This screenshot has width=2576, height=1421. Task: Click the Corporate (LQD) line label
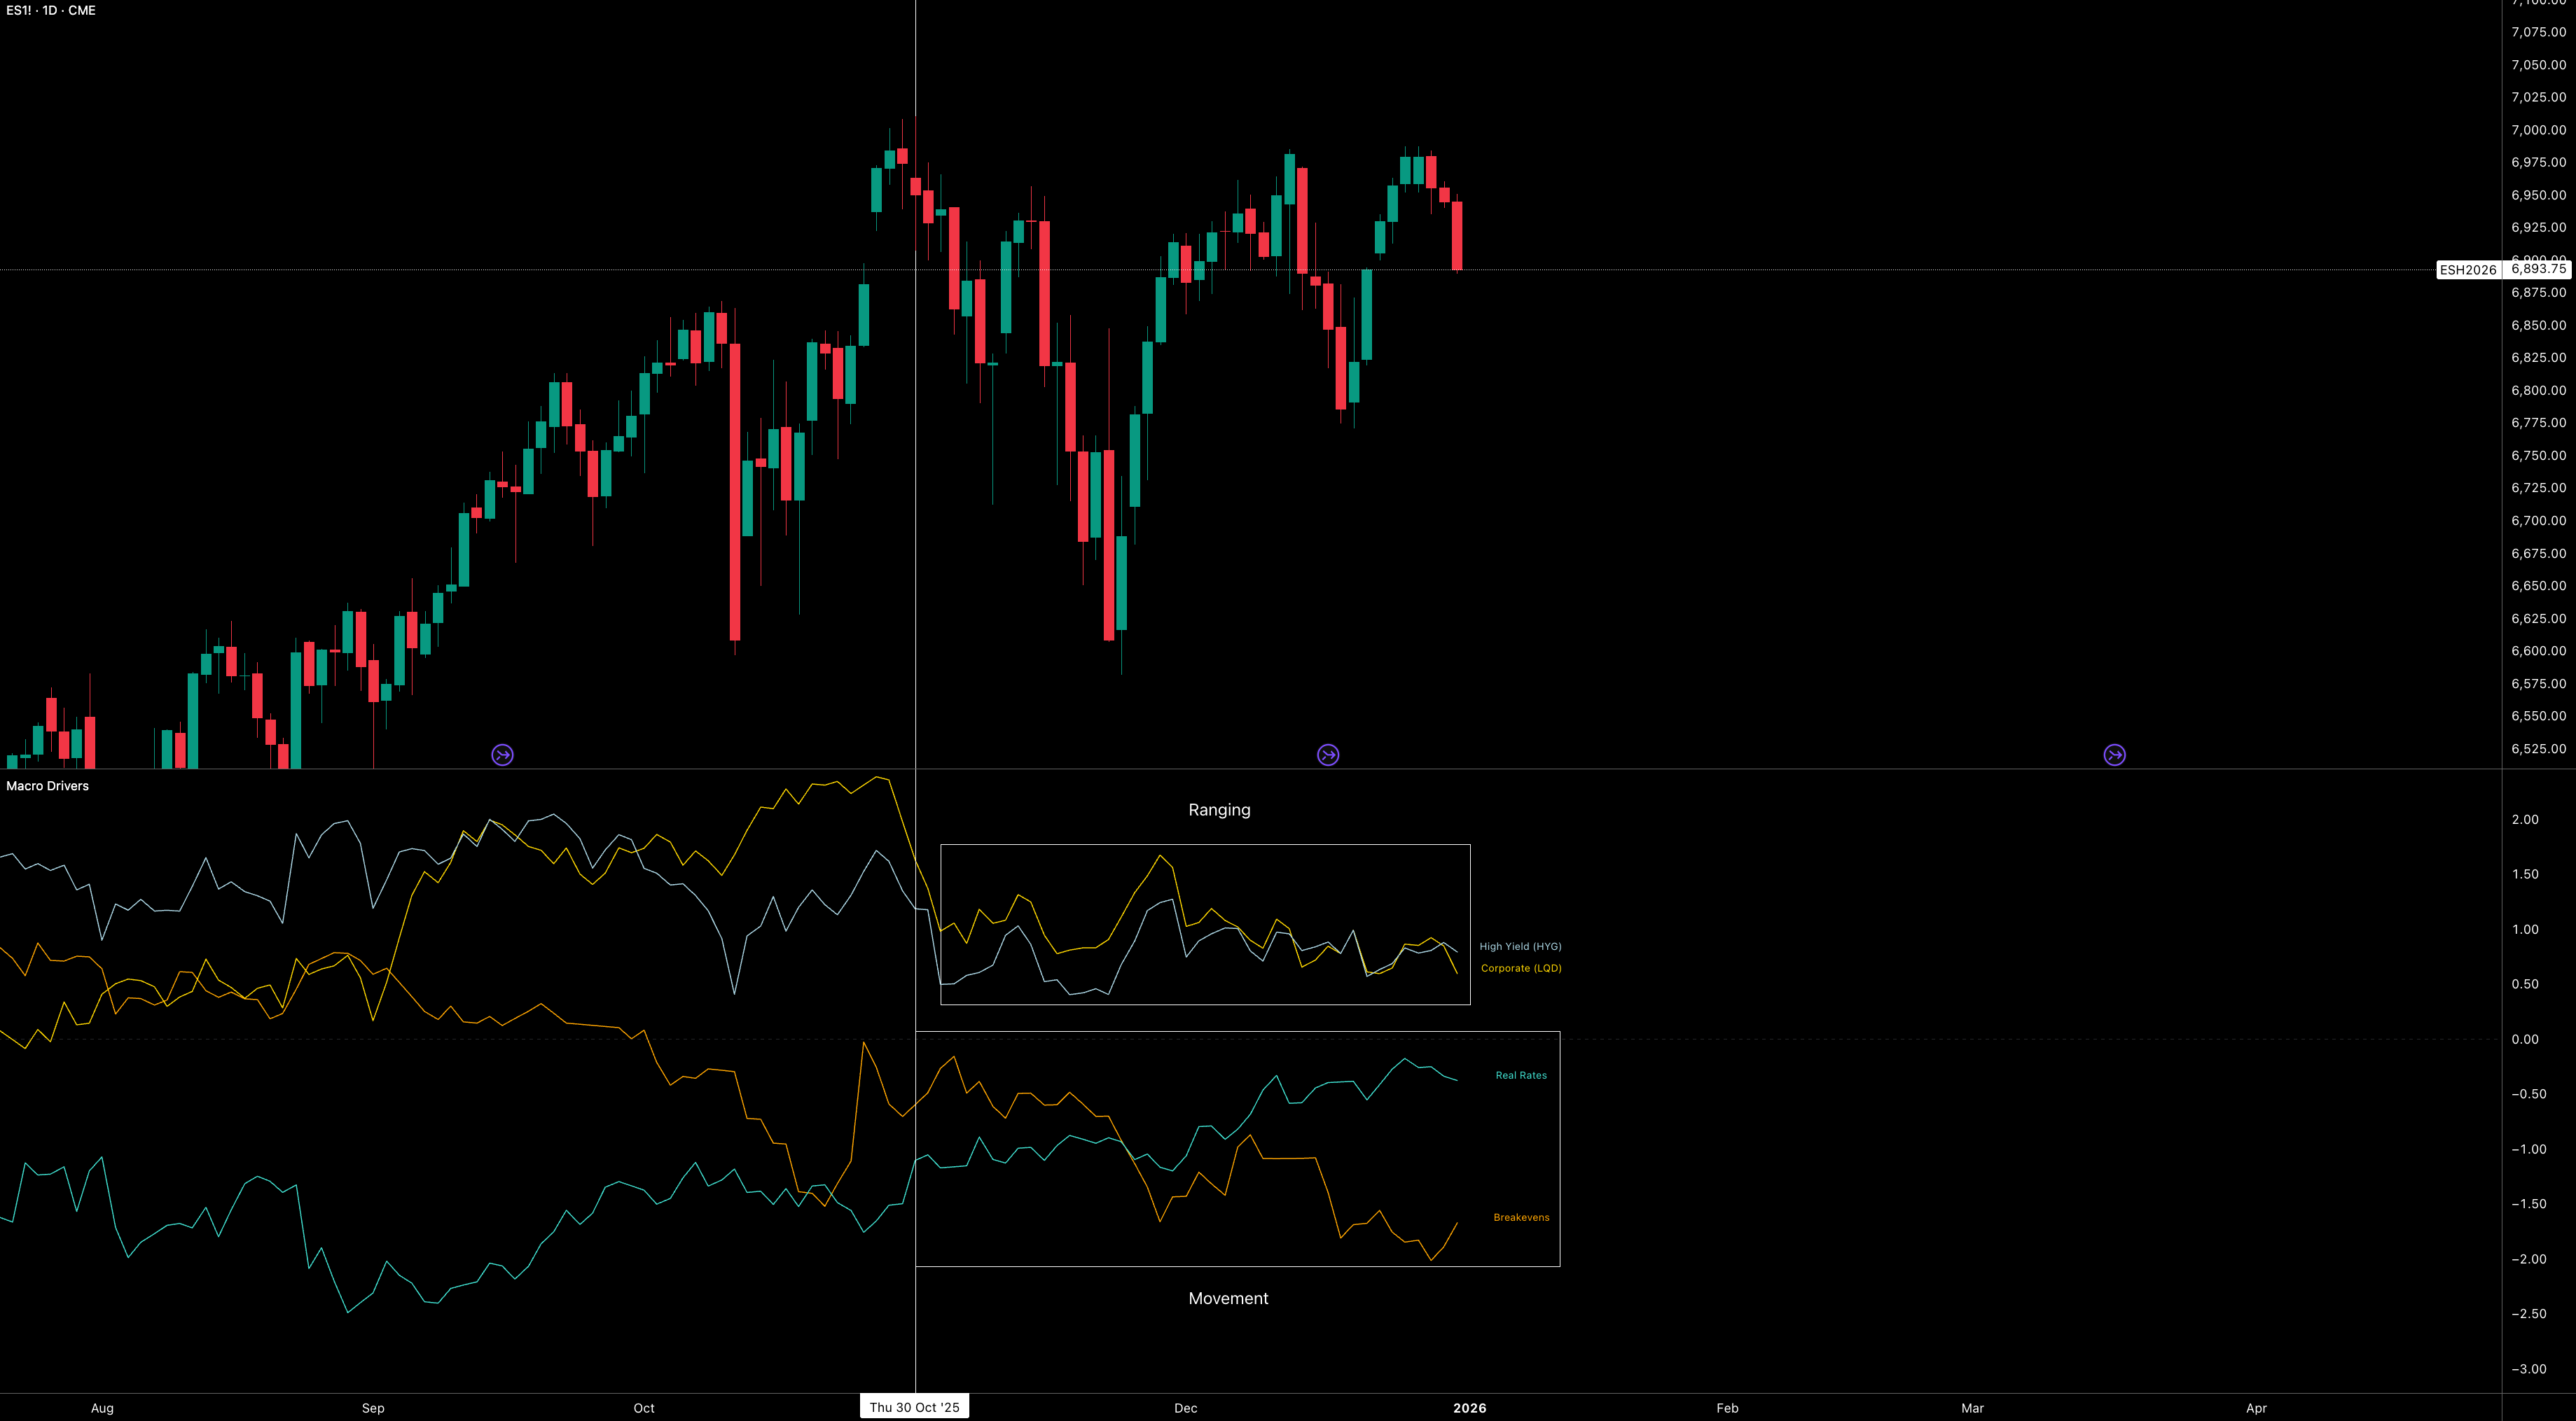(x=1521, y=968)
